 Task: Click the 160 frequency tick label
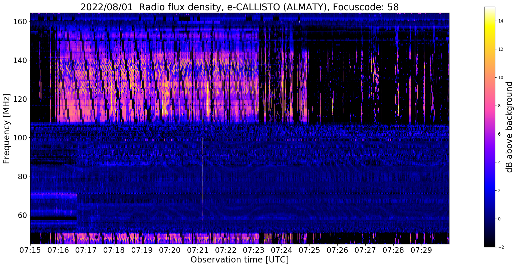point(20,22)
